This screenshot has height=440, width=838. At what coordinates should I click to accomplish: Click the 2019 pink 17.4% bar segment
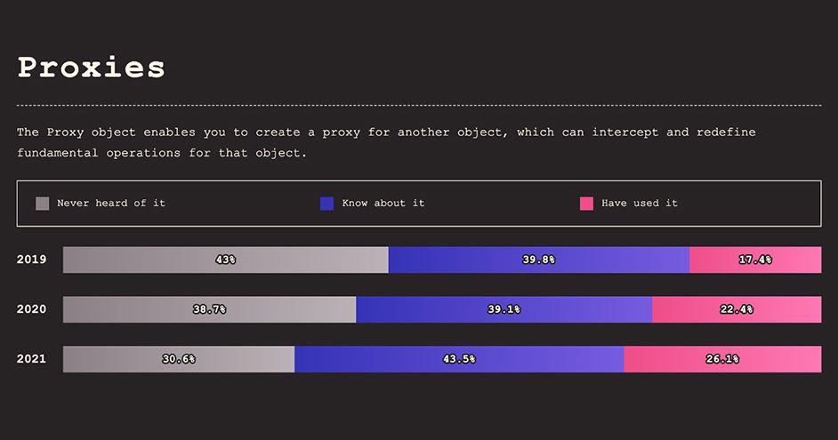pyautogui.click(x=754, y=260)
